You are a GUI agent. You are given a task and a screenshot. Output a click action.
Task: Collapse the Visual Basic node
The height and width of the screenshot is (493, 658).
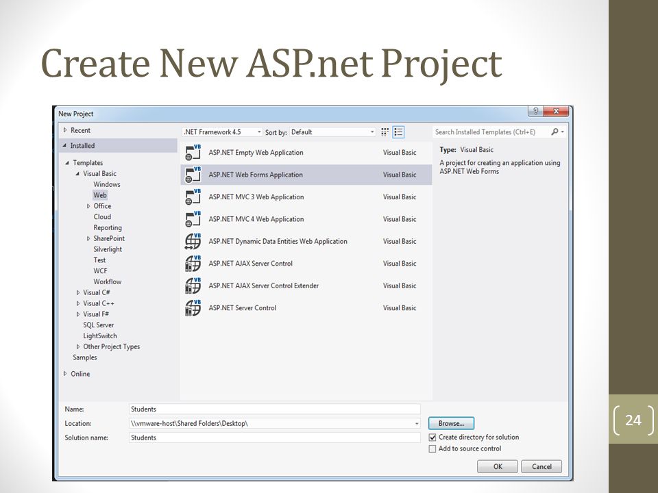click(x=77, y=173)
